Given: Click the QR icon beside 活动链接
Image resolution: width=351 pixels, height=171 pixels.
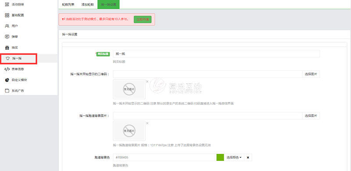Looking at the screenshot, I should pyautogui.click(x=7, y=4).
